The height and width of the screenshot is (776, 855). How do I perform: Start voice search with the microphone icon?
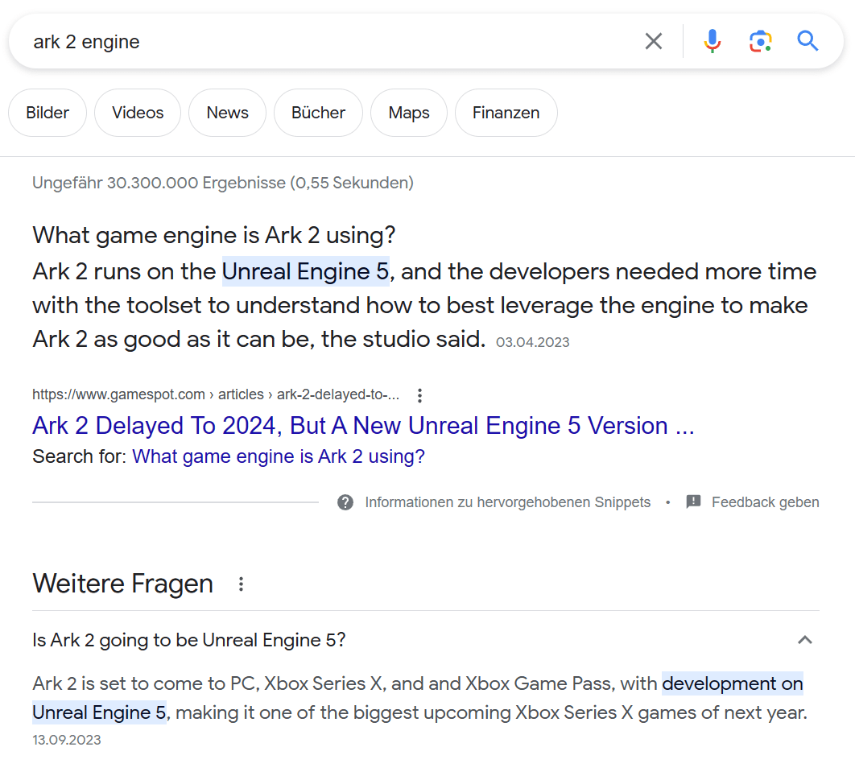click(x=712, y=41)
